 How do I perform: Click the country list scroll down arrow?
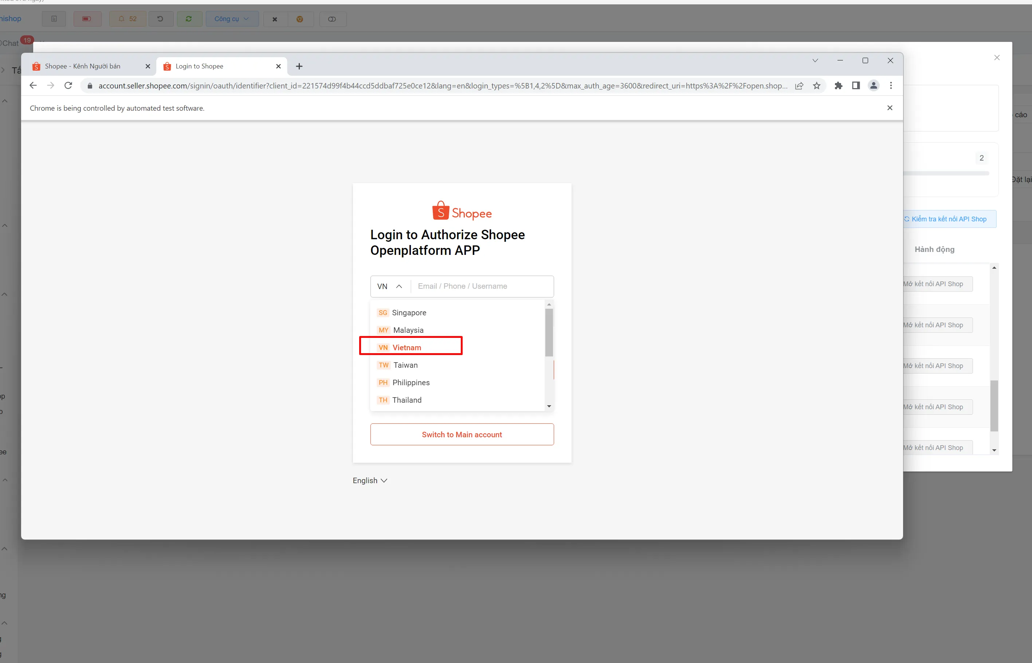coord(549,406)
